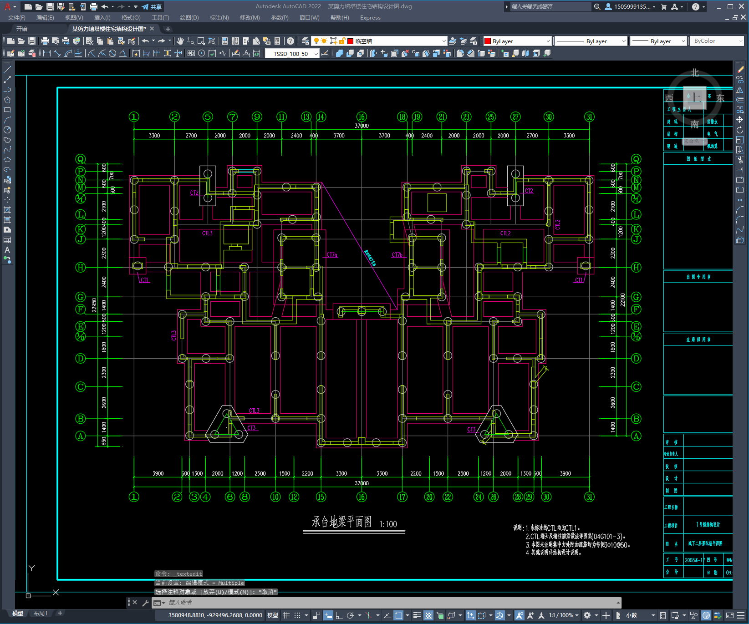Screen dimensions: 749x624
Task: Open the Express menu
Action: (x=370, y=17)
